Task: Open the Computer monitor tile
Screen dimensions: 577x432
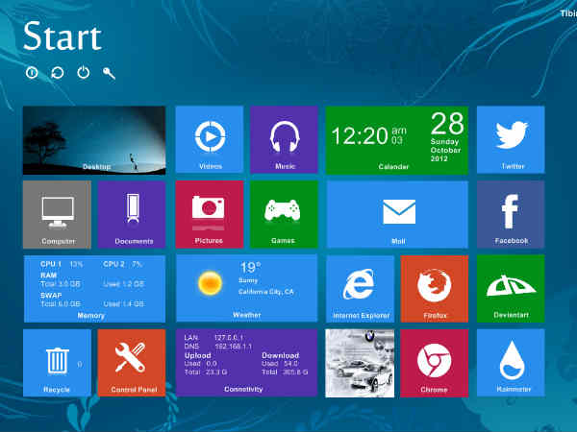Action: (57, 214)
